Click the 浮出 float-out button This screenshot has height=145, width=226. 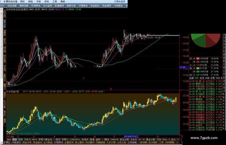click(218, 78)
